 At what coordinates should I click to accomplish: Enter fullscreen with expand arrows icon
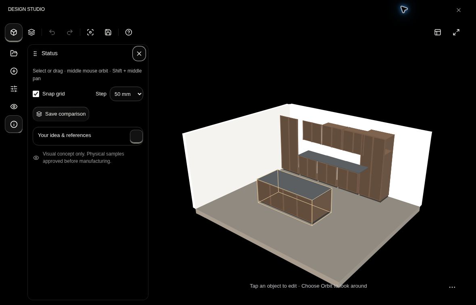(x=456, y=32)
